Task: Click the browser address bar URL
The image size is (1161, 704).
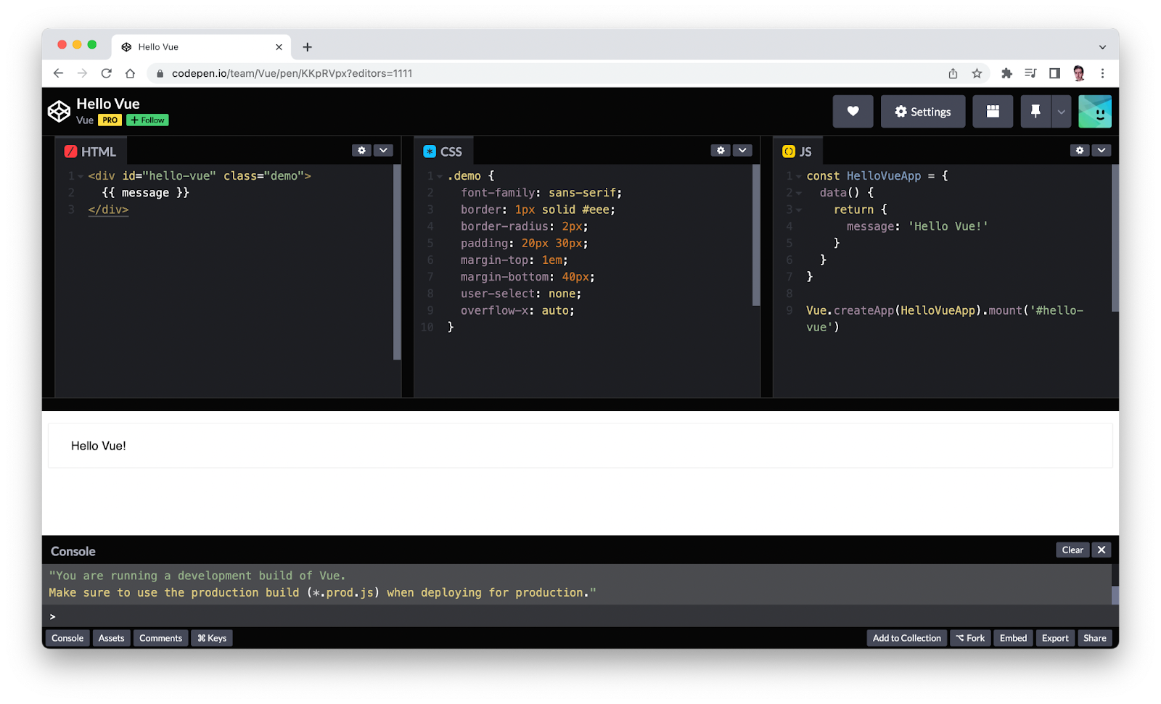Action: click(292, 73)
